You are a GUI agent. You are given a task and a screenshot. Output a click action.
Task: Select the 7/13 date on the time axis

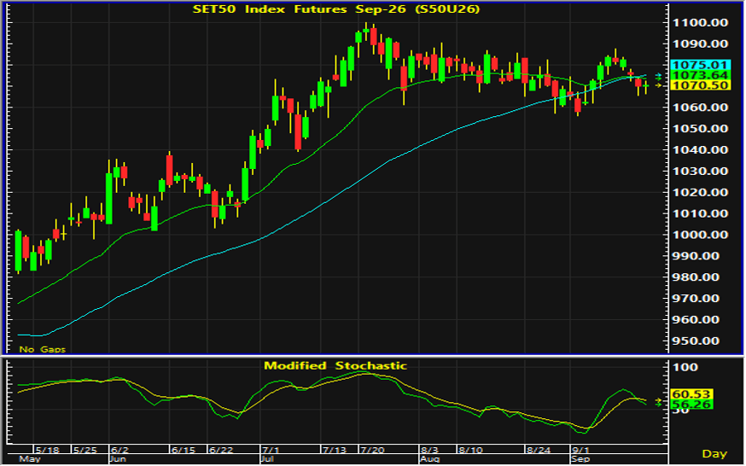coord(335,450)
